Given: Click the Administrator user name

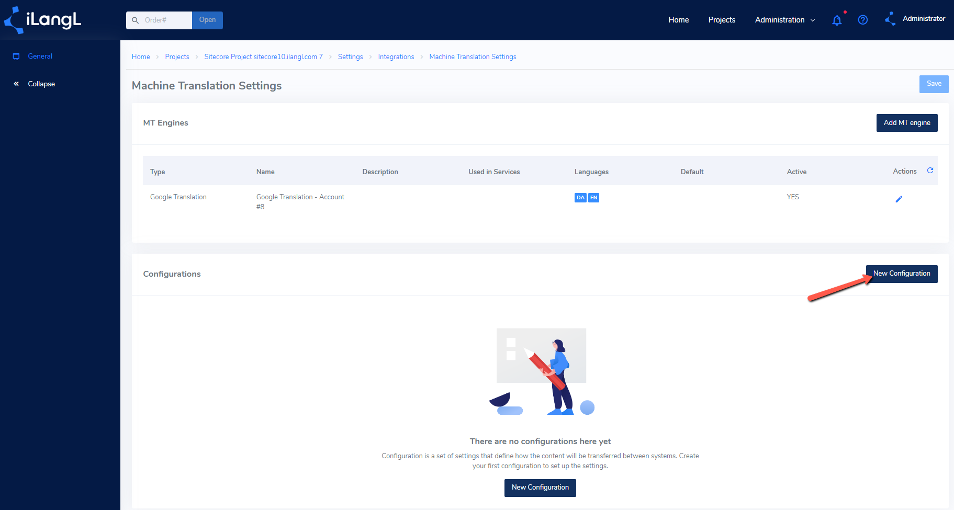Looking at the screenshot, I should point(924,18).
